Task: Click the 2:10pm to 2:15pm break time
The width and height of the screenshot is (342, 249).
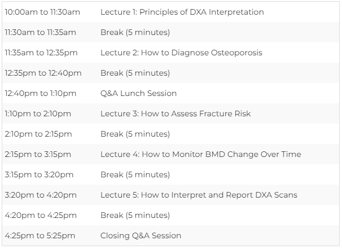Action: tap(38, 134)
